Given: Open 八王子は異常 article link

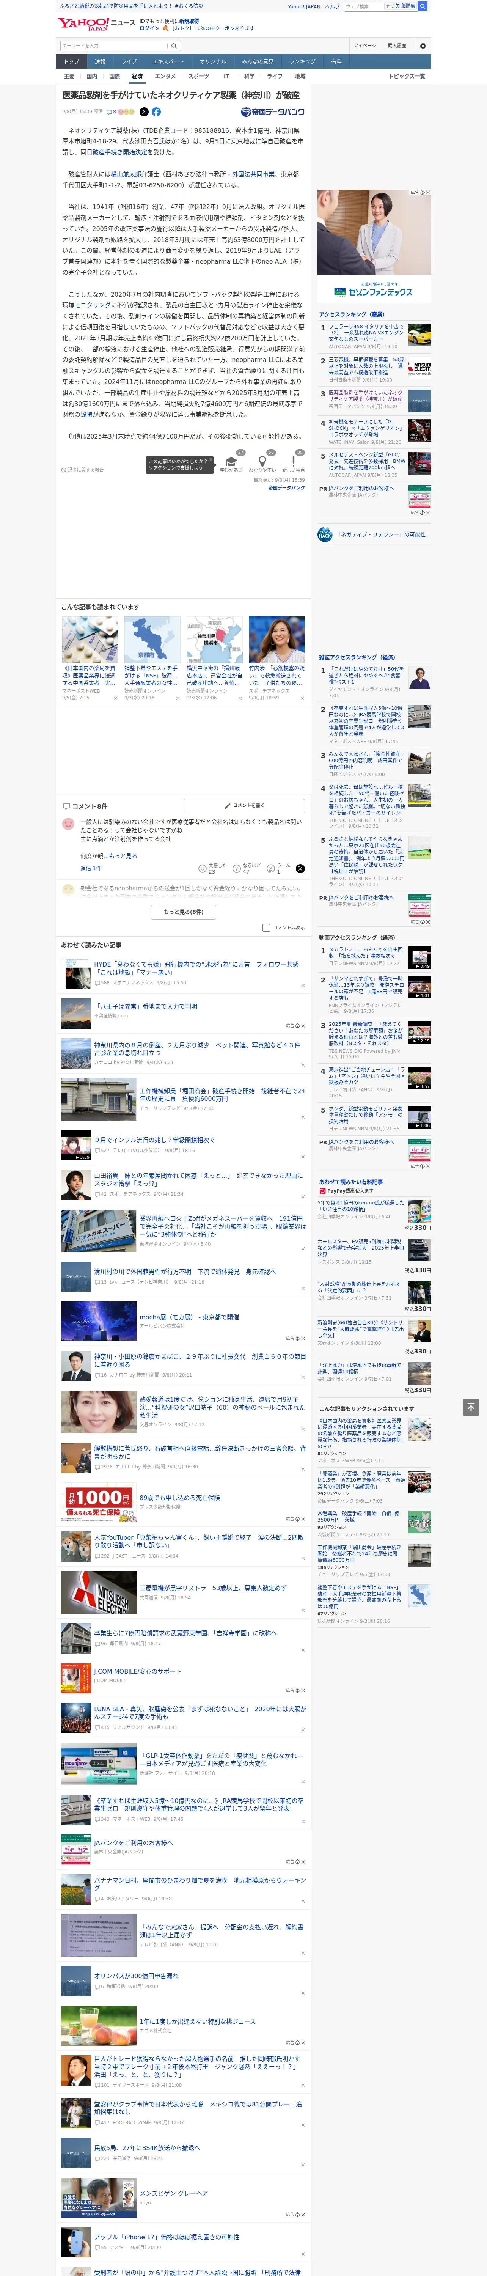Looking at the screenshot, I should click(x=146, y=1006).
